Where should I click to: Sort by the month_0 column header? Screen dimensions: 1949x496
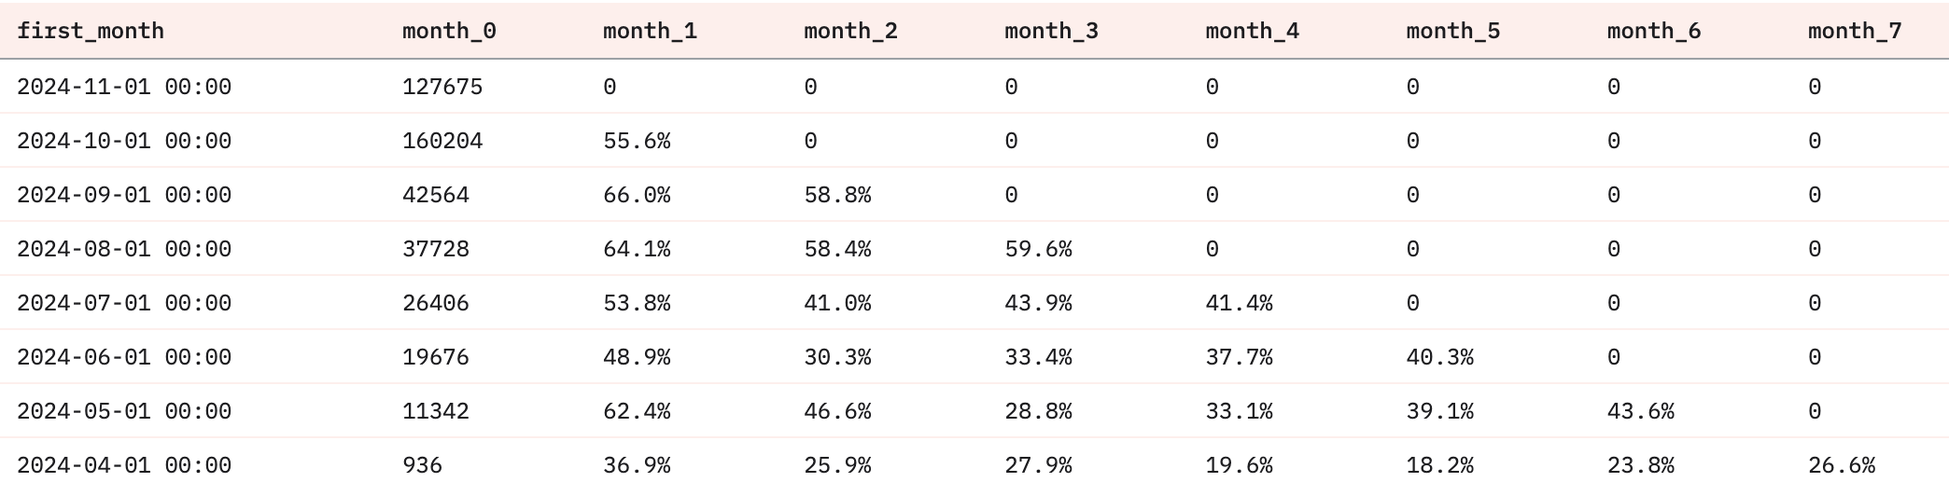[449, 31]
